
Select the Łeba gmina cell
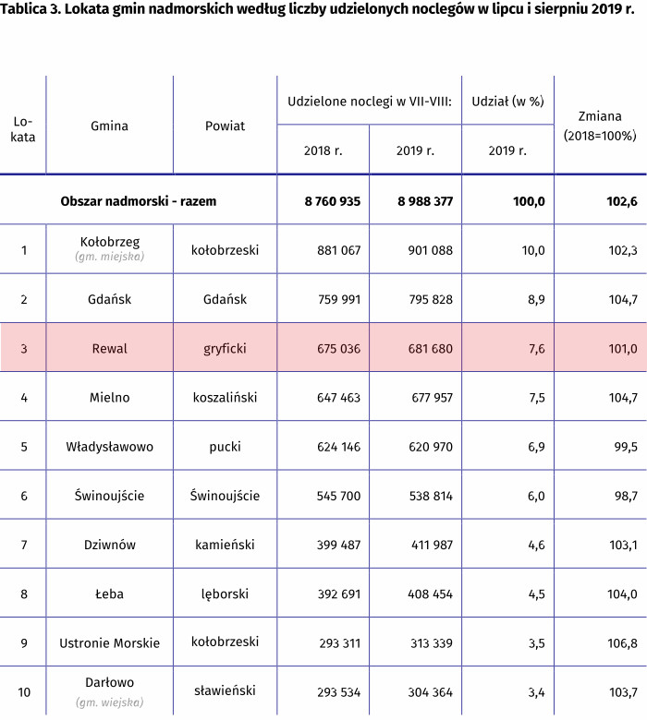click(109, 594)
